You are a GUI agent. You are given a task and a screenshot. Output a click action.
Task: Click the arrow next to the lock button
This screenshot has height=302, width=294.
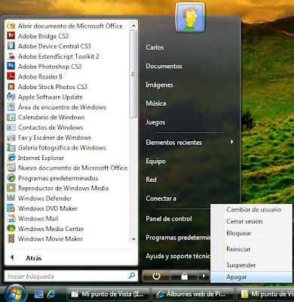pos(204,276)
